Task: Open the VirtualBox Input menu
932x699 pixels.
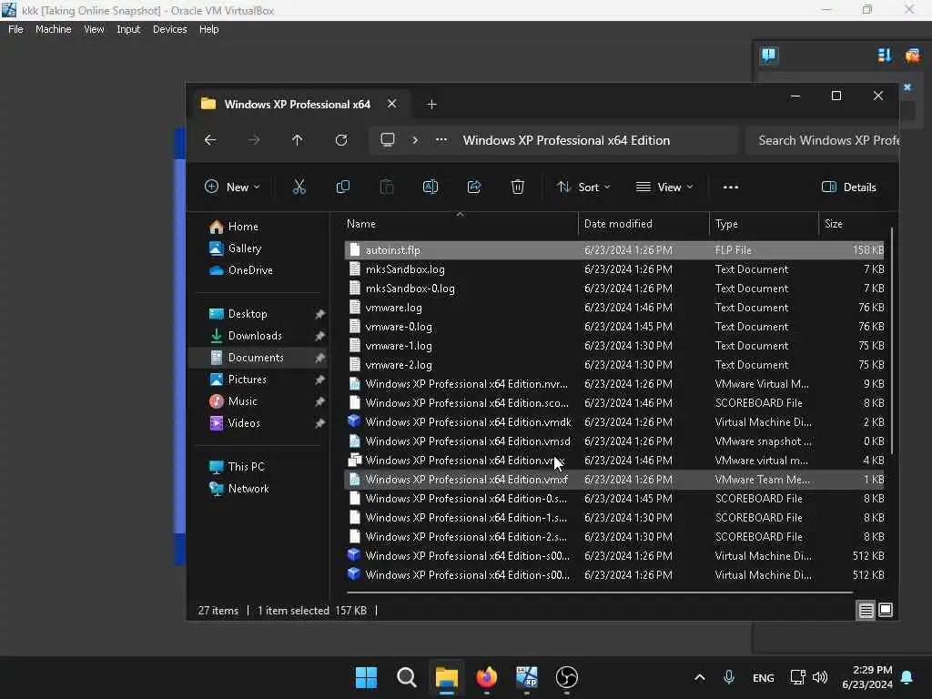Action: 128,29
